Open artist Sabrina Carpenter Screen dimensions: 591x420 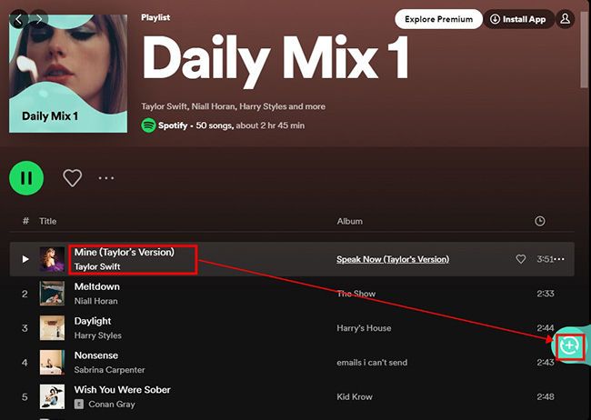coord(109,370)
